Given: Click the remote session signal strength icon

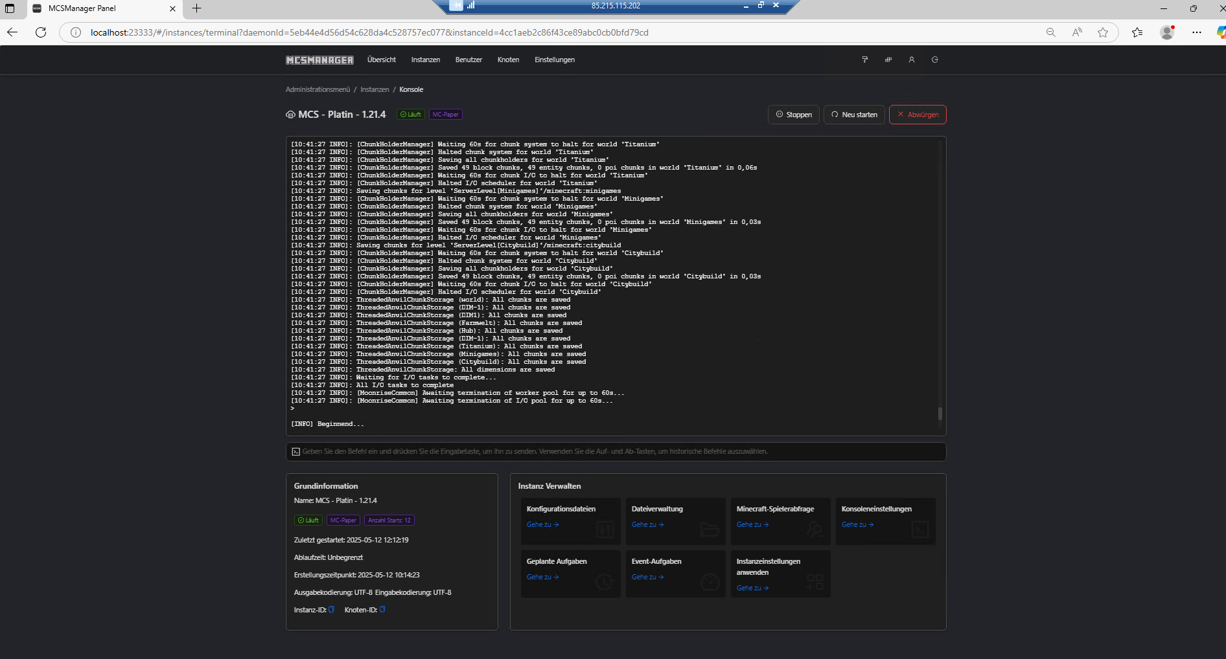Looking at the screenshot, I should 471,5.
